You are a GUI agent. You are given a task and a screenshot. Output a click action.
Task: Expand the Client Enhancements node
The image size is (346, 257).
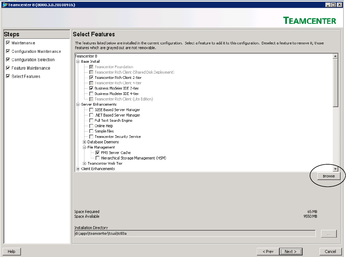pos(78,169)
